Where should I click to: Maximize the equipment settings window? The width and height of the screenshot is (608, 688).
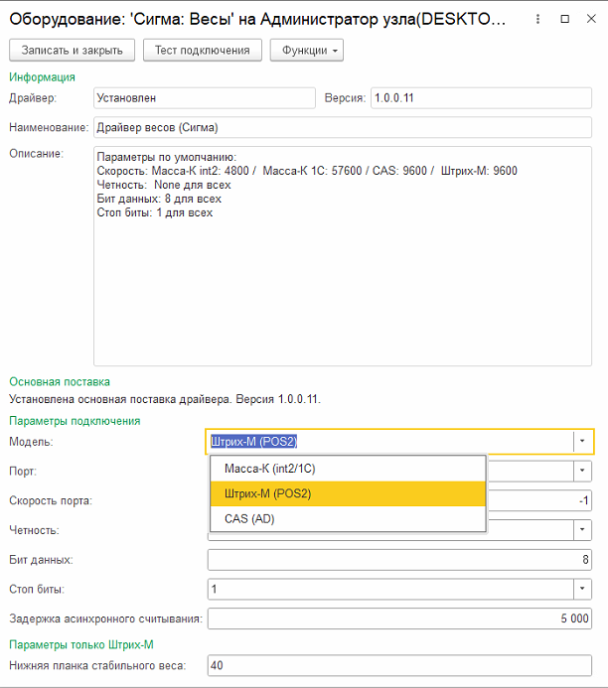point(565,19)
